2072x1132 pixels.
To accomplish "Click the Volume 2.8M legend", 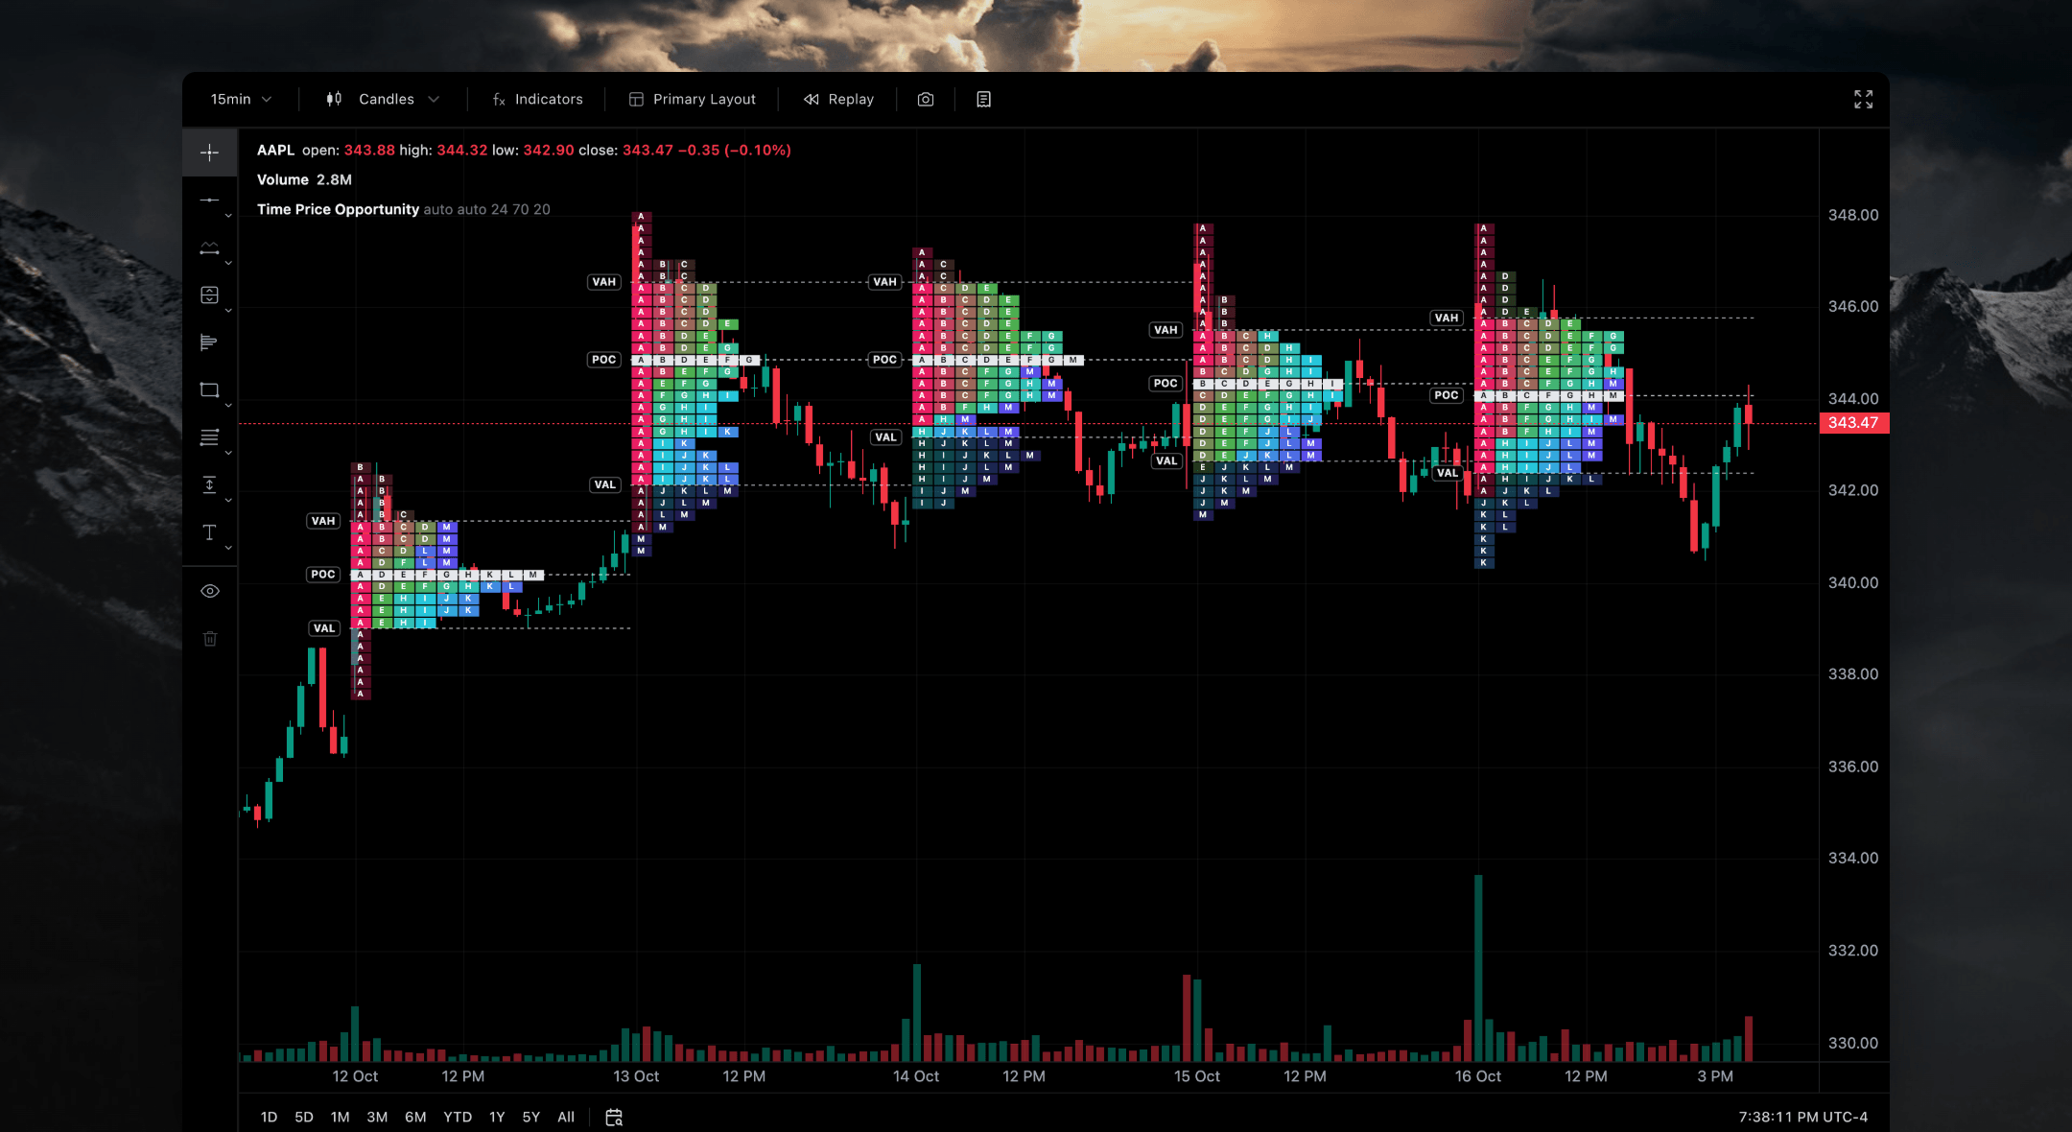I will pos(304,179).
